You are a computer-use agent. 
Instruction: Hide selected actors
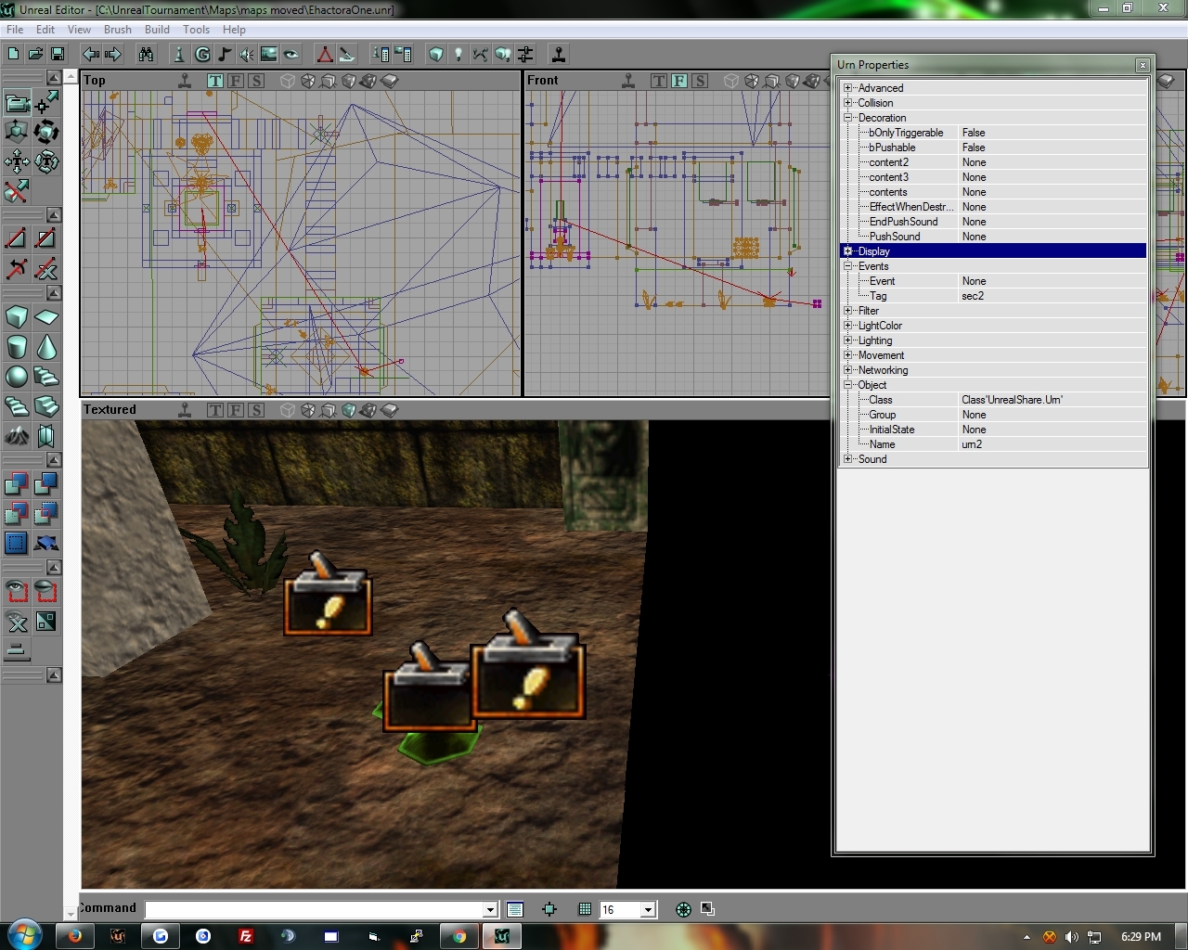45,591
